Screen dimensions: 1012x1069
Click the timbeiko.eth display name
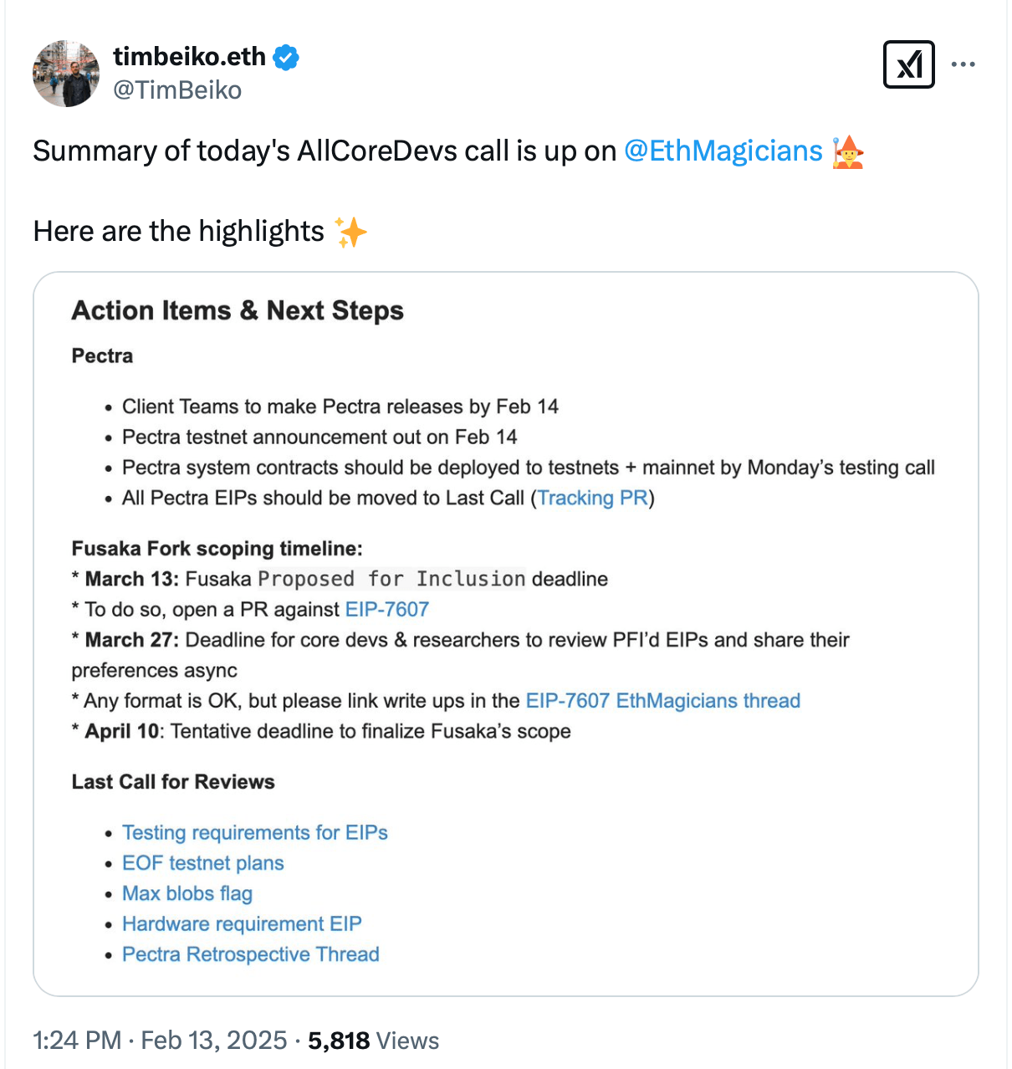pyautogui.click(x=189, y=57)
